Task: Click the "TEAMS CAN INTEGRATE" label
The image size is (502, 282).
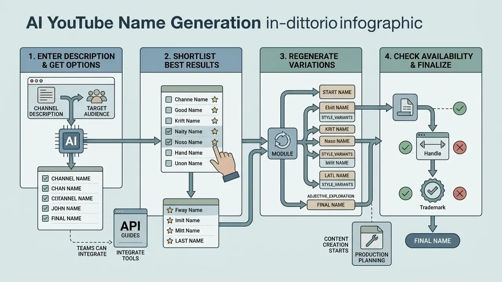Action: tap(93, 251)
